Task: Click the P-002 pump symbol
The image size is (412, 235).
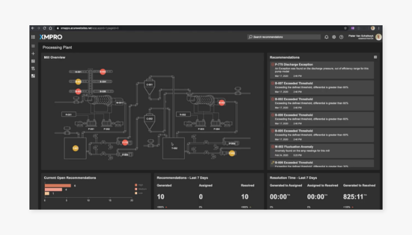Action: (x=107, y=123)
